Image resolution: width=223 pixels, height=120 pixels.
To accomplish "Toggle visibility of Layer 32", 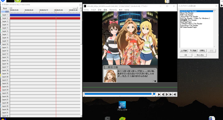I will [x=5, y=116].
